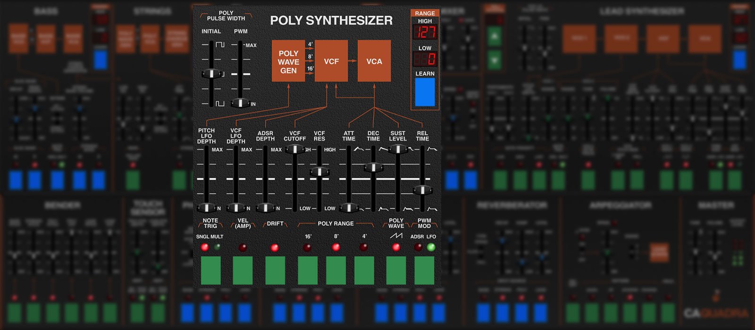Click the orange VCF block

point(331,61)
